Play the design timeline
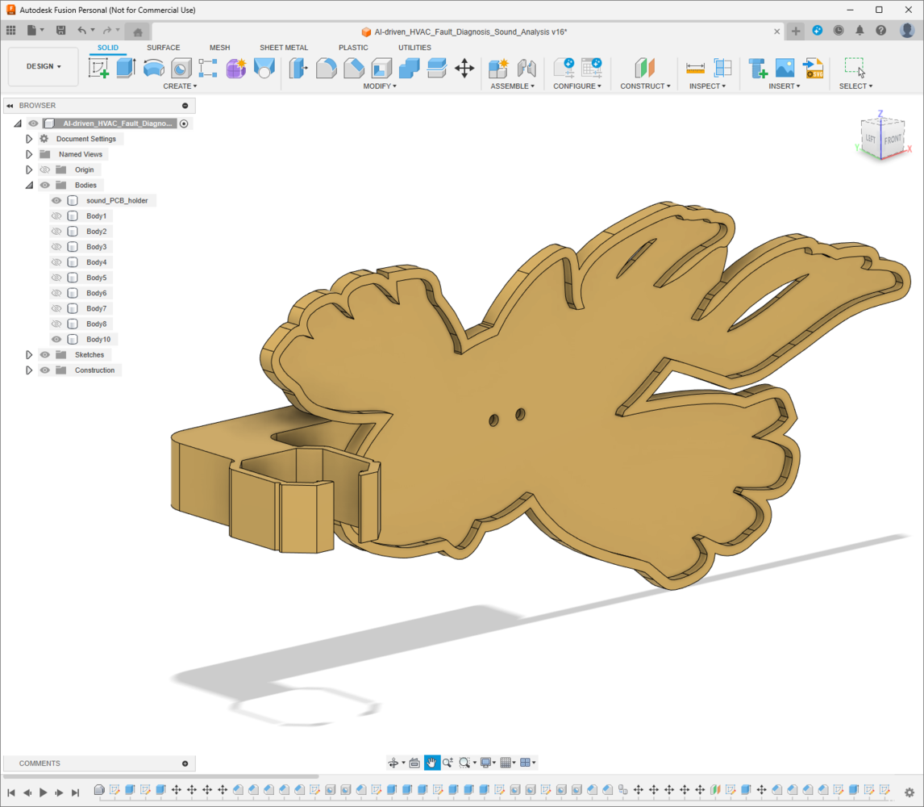The image size is (924, 807). [44, 792]
